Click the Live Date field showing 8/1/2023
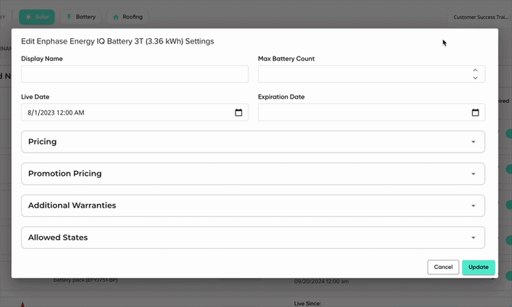The height and width of the screenshot is (307, 512). [134, 112]
